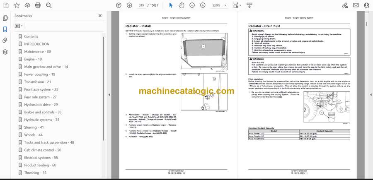
Task: Send file by email envelope icon
Action: pyautogui.click(x=356, y=5)
